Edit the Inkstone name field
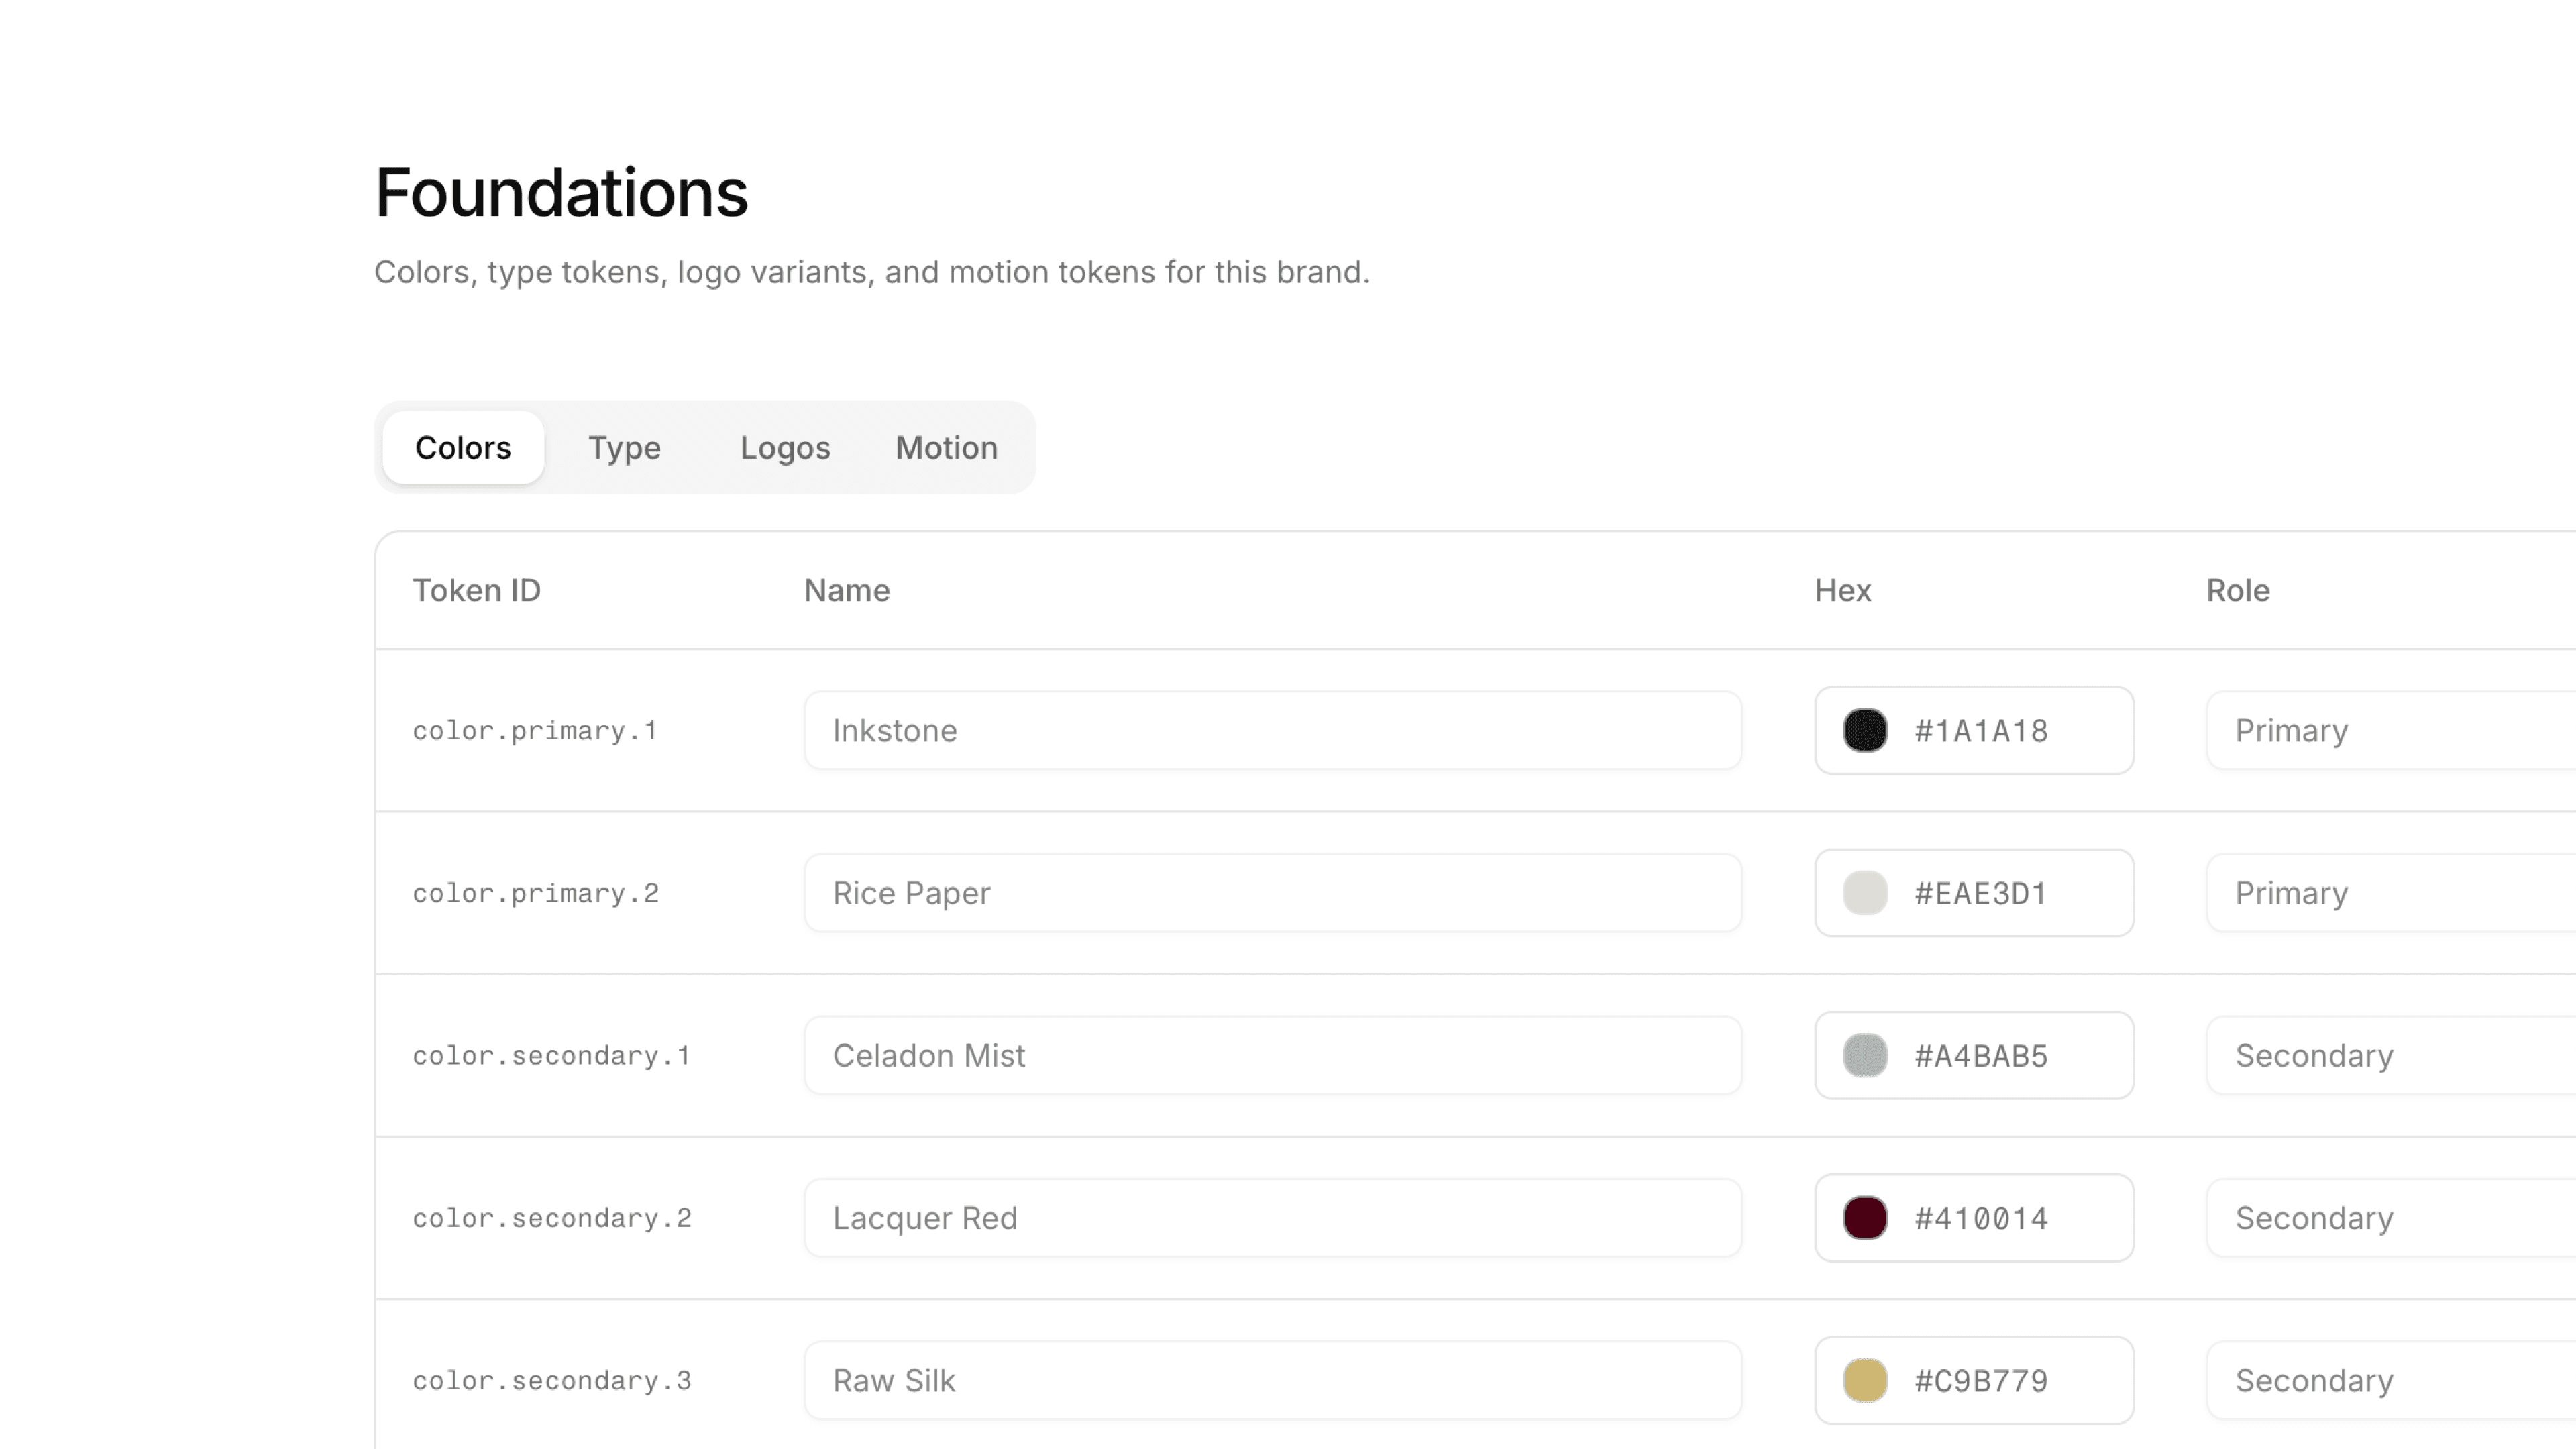The height and width of the screenshot is (1449, 2576). tap(1273, 730)
